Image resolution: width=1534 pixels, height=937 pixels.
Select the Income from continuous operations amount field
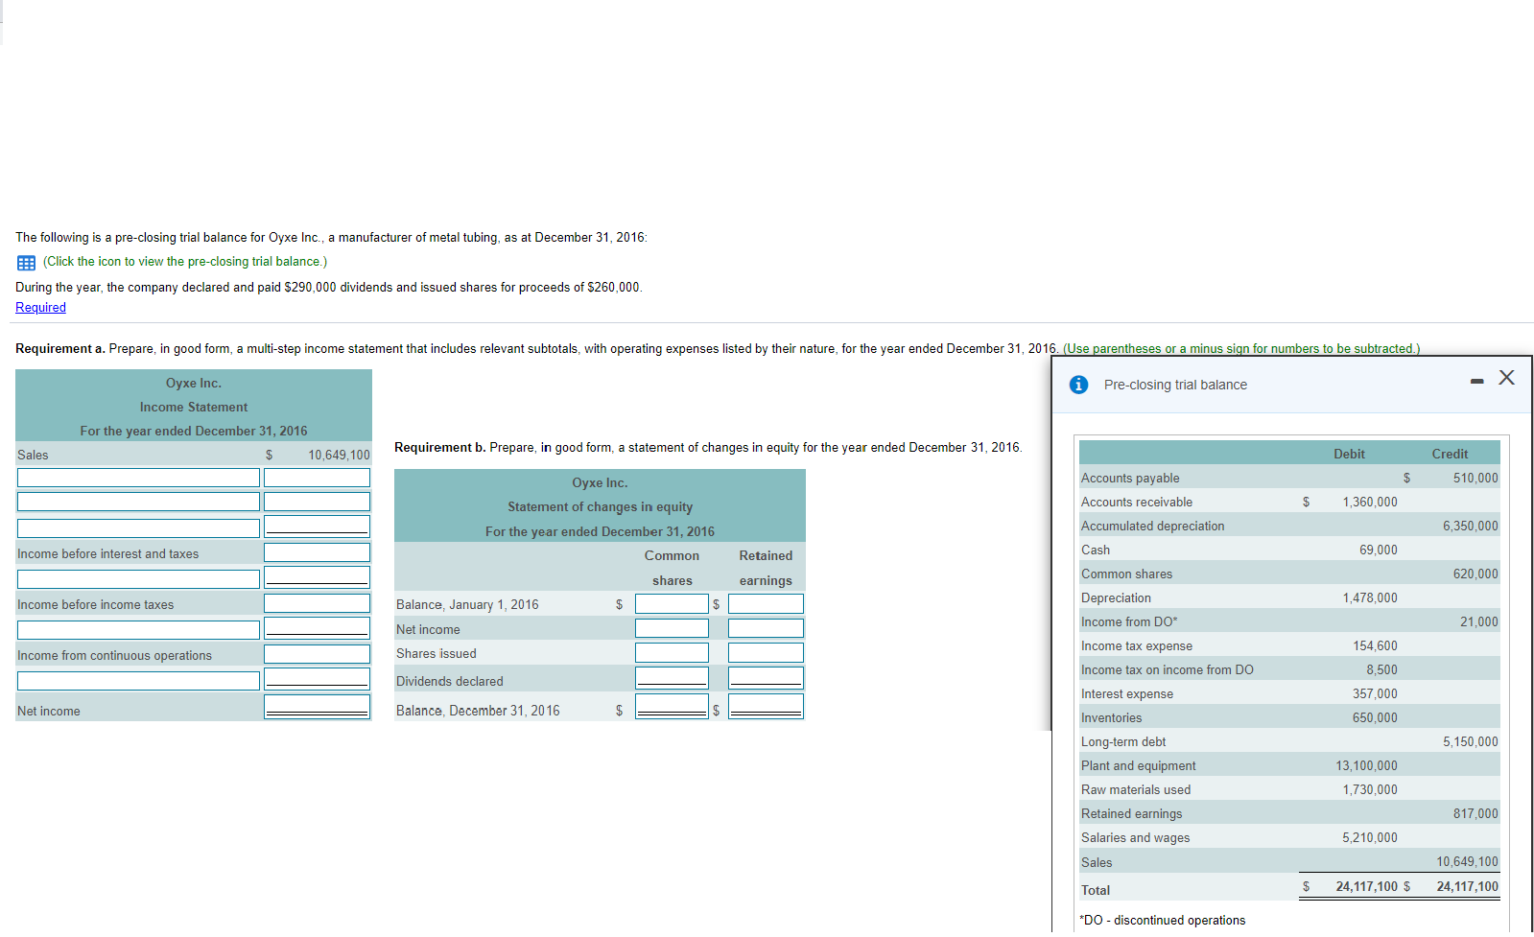point(317,654)
